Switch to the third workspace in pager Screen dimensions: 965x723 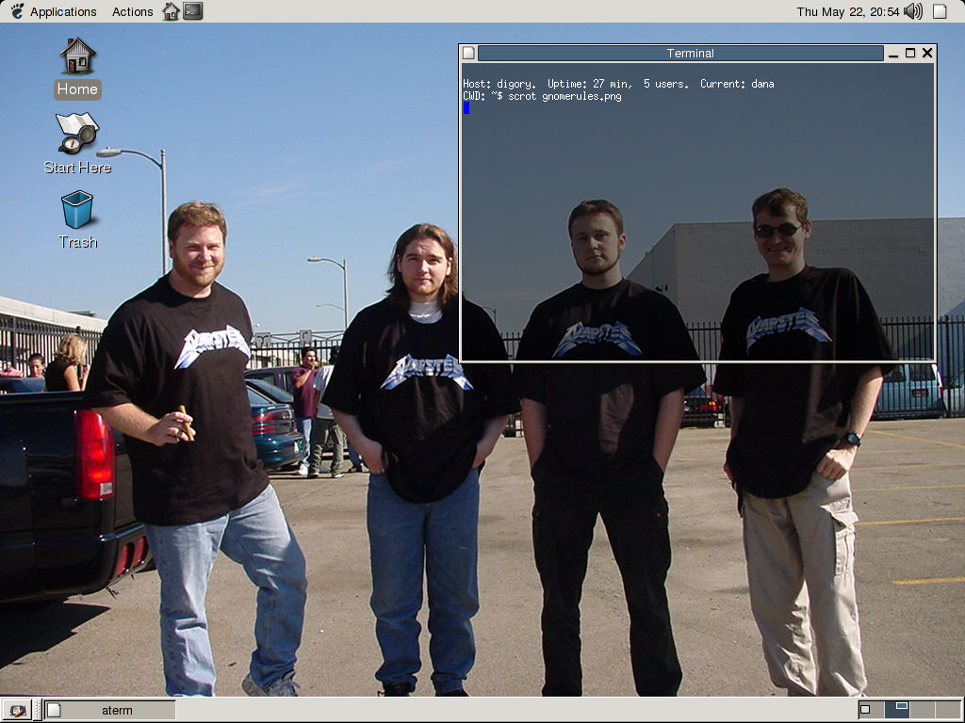[x=923, y=710]
